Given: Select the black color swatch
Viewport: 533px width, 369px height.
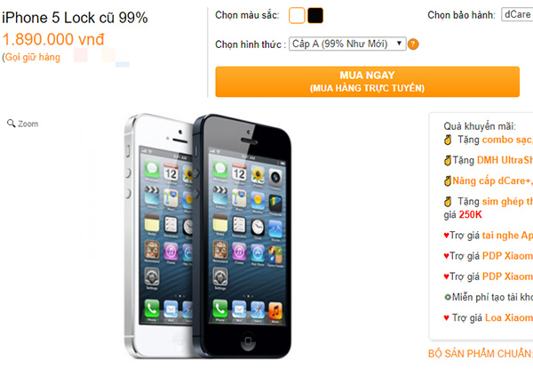Looking at the screenshot, I should coord(315,16).
